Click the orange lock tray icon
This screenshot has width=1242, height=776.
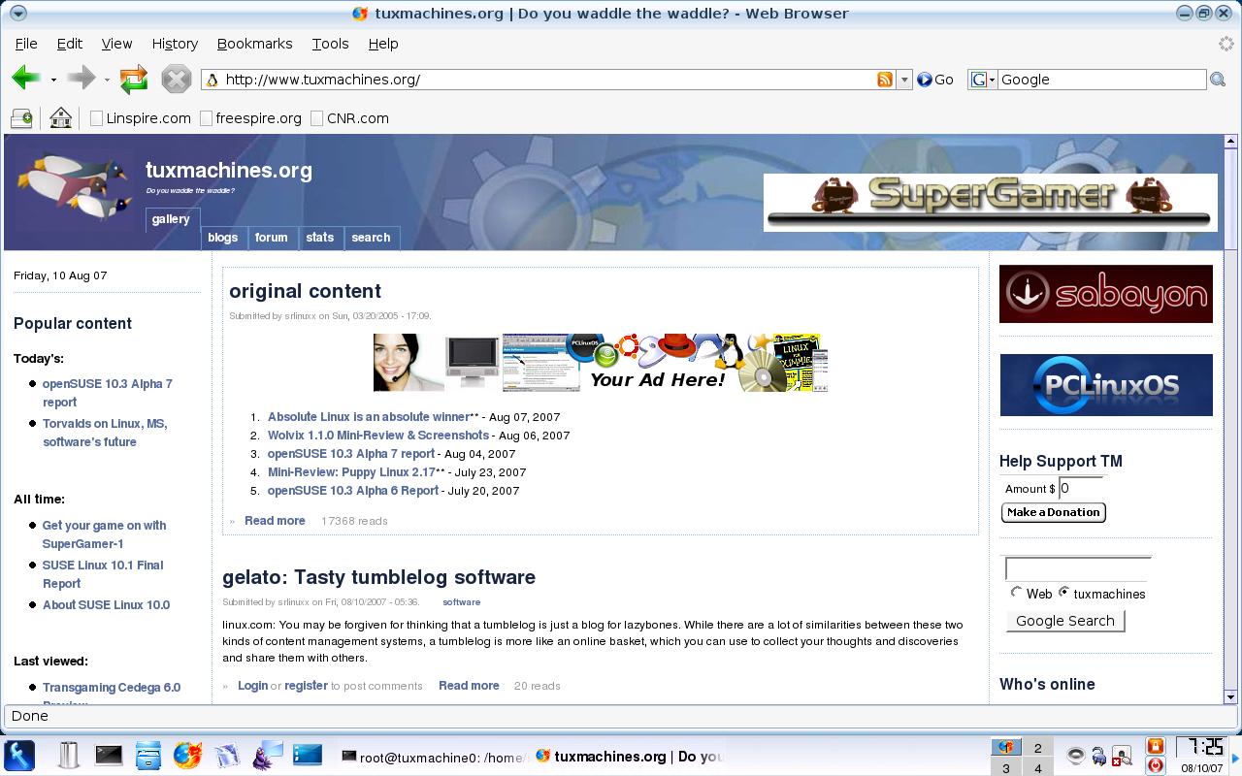[x=1155, y=746]
